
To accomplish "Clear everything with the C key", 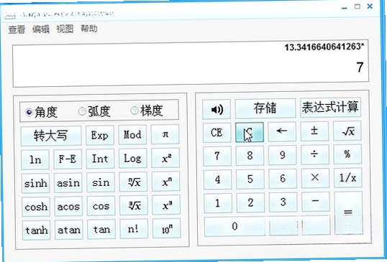I will [x=250, y=132].
